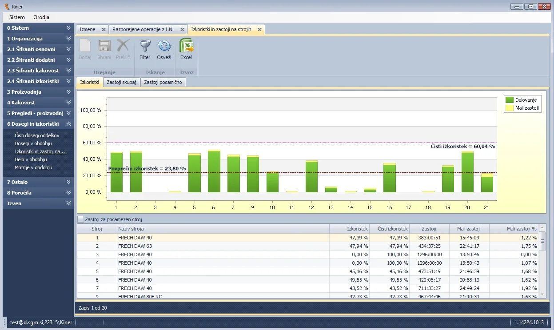Close the Izkoristki in zastoji na strojih tab

point(260,29)
